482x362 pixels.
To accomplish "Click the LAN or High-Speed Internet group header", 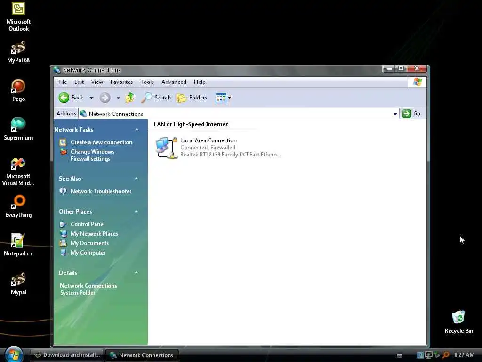I will pos(191,124).
